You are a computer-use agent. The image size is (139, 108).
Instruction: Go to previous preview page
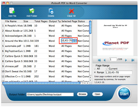point(105,60)
